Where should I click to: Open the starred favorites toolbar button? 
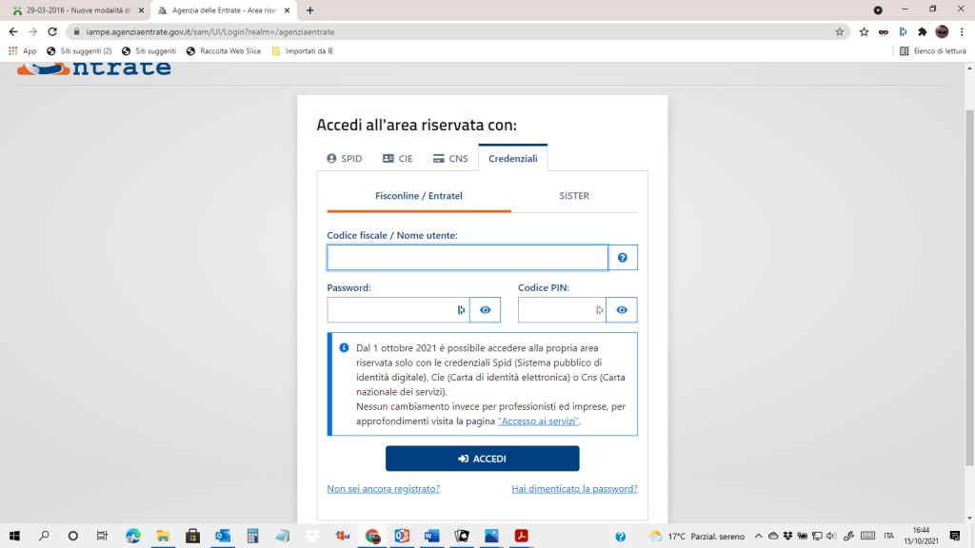(864, 31)
